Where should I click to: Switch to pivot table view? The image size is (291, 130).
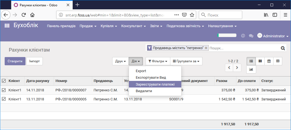point(278,61)
